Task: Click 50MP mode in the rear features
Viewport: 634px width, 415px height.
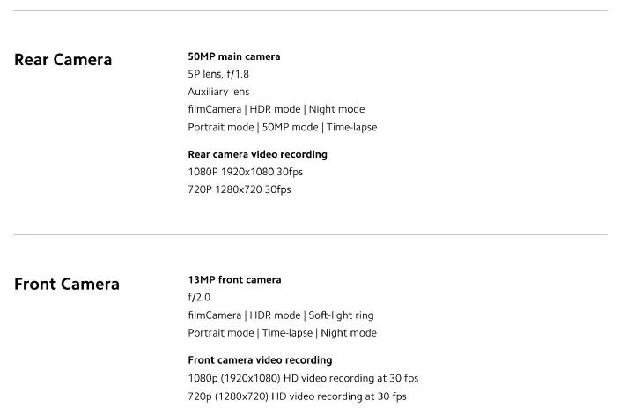Action: point(290,127)
